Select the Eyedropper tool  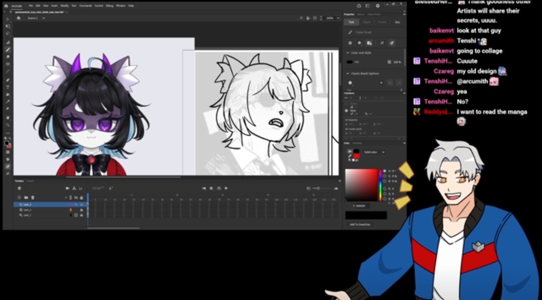8,102
